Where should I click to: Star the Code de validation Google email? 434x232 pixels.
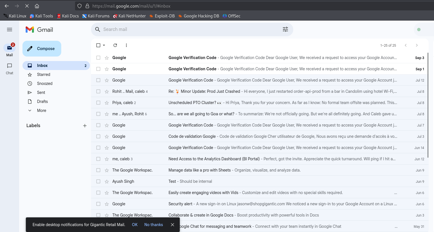pos(107,136)
